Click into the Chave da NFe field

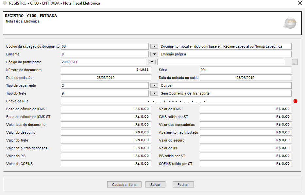[x=176, y=101]
